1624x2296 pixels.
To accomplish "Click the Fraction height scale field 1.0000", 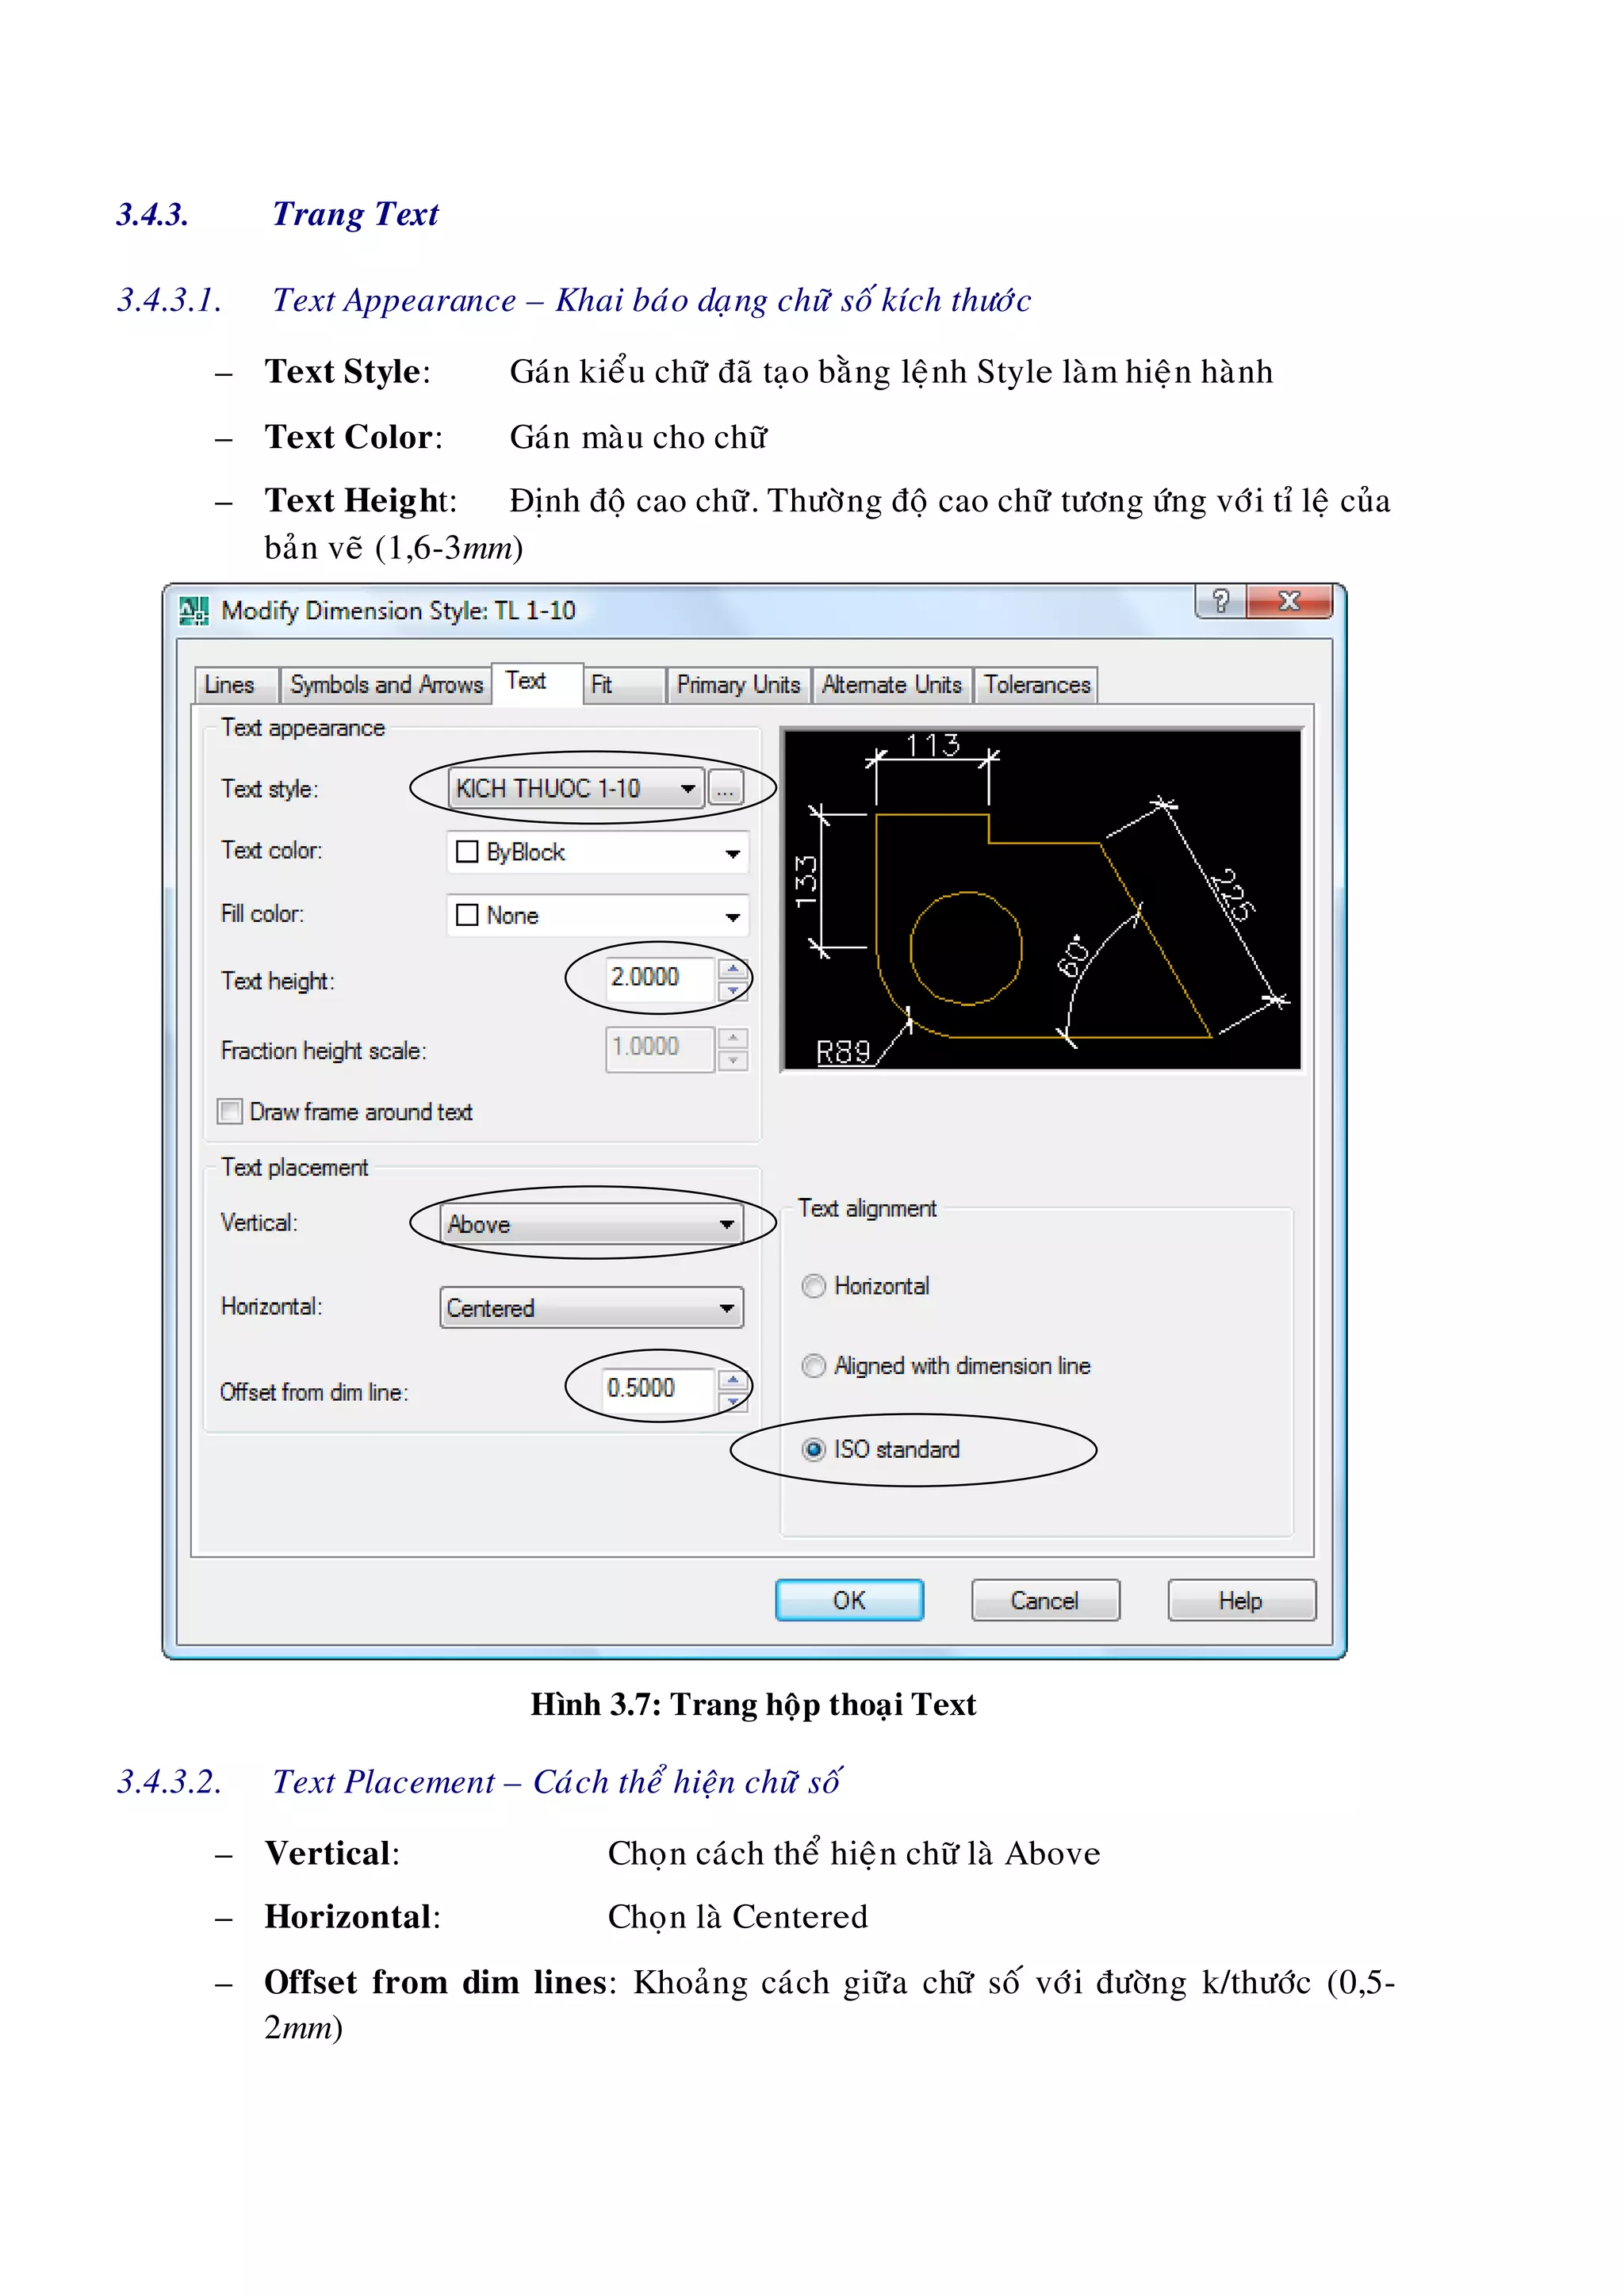I will [660, 1048].
